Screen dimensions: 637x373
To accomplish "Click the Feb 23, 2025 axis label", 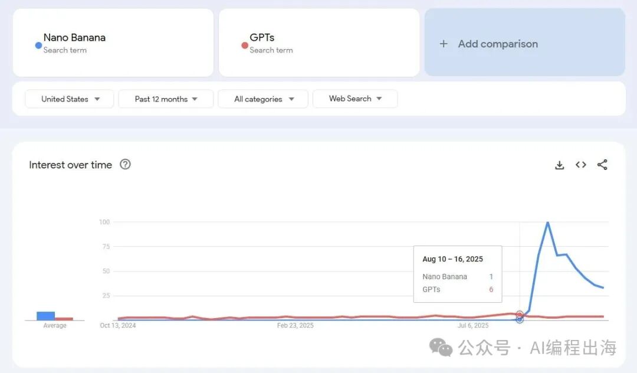I will (295, 325).
